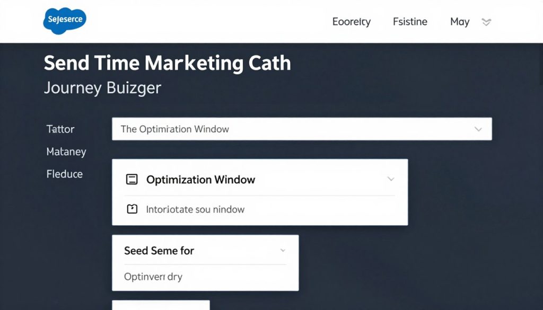Click the Salesforce cloud logo
Screen dimensions: 543x310
pos(64,20)
